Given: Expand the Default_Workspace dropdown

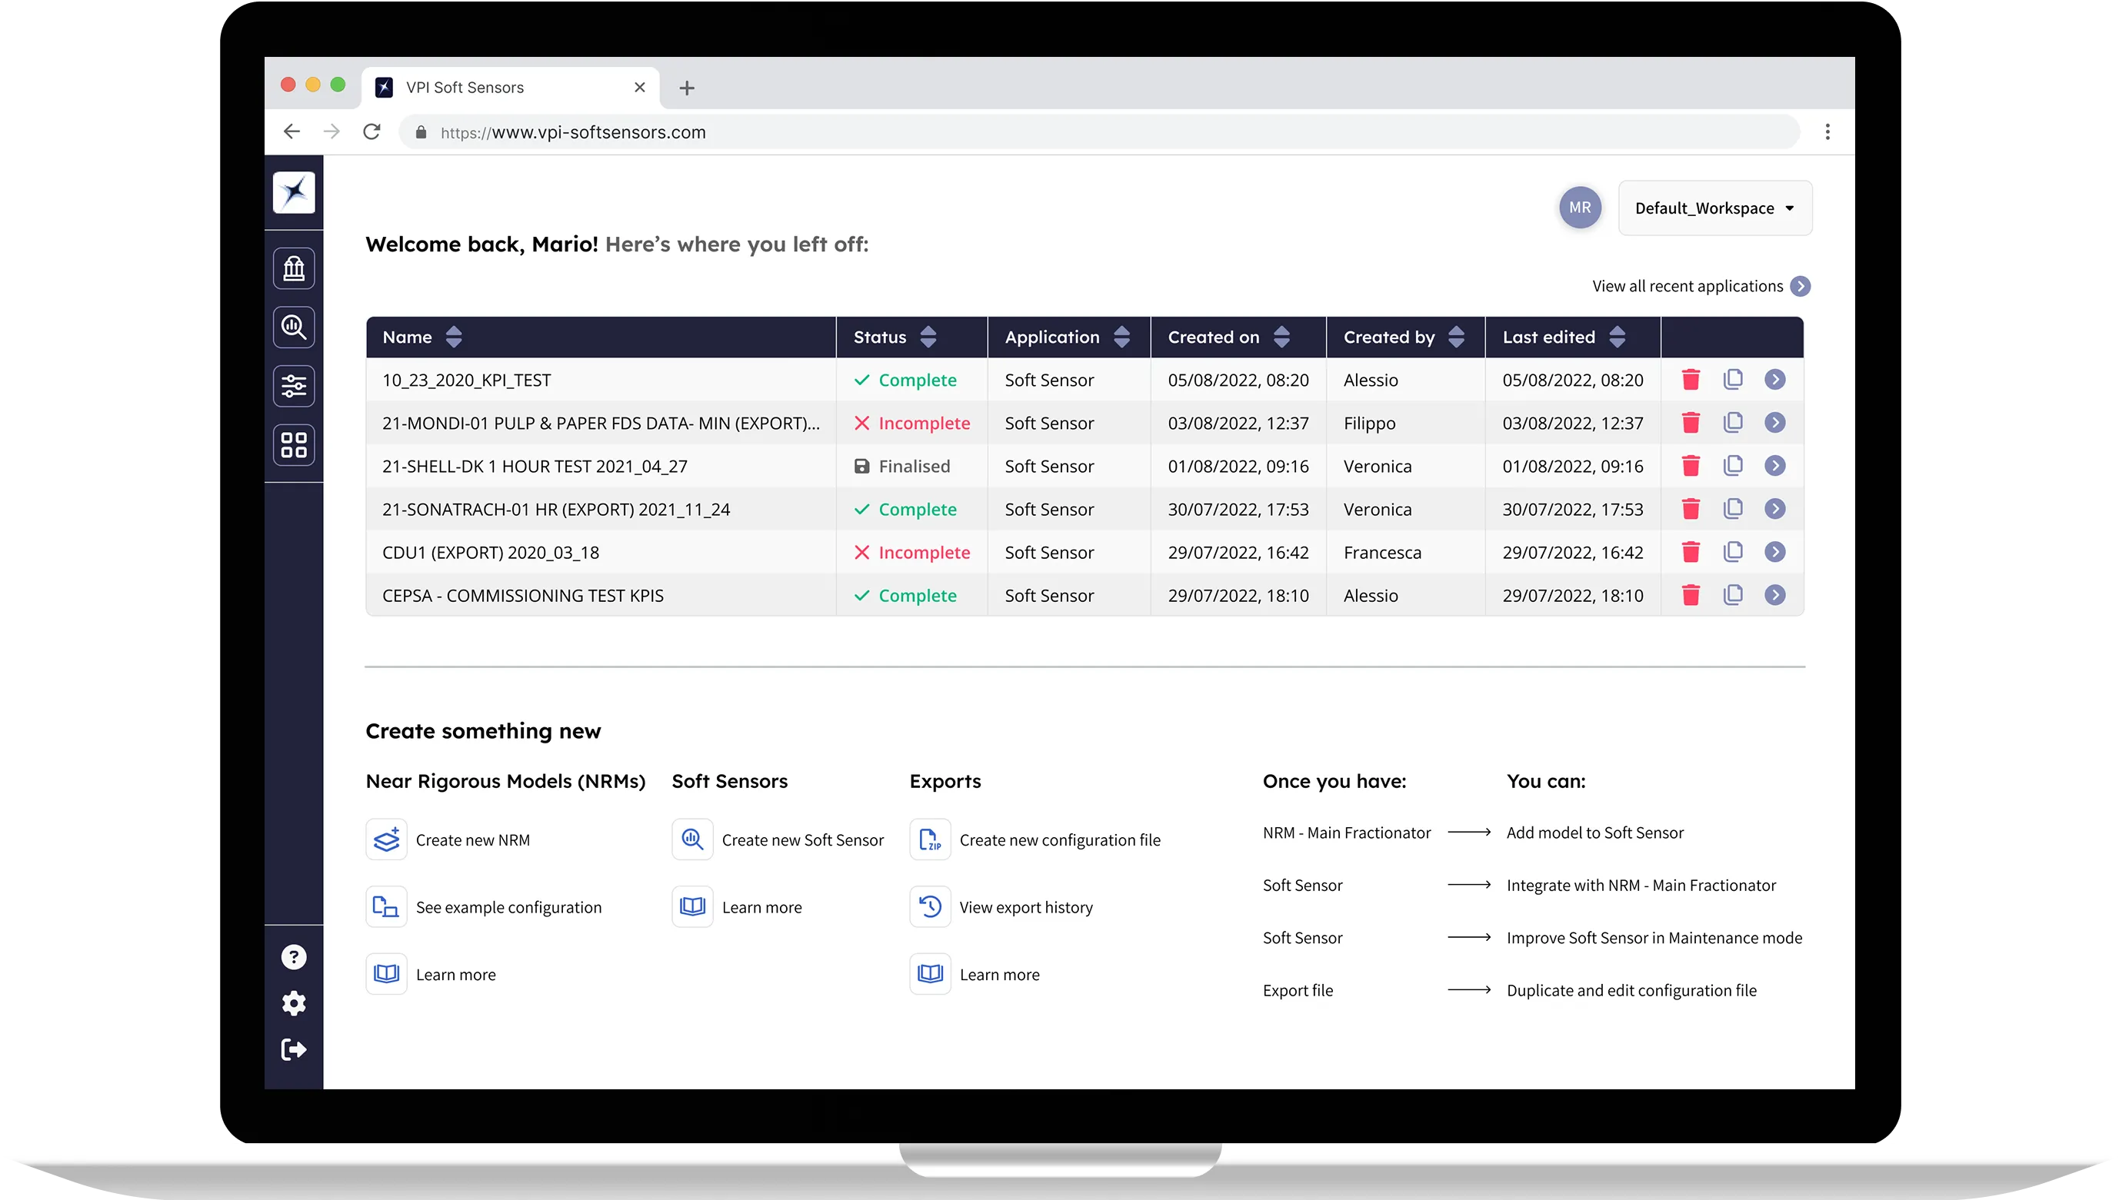Looking at the screenshot, I should (x=1714, y=208).
